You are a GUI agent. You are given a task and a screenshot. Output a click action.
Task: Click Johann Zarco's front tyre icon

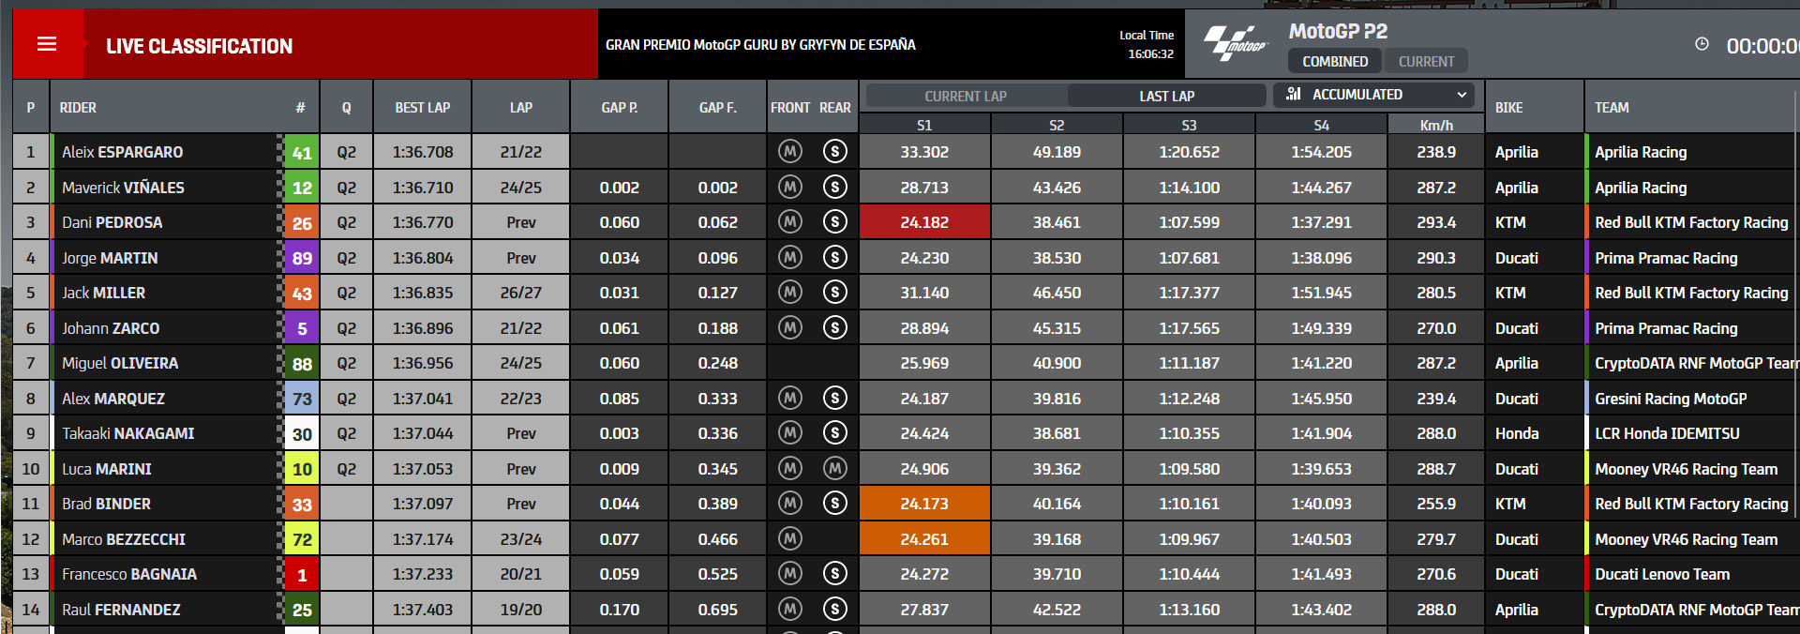pos(790,327)
